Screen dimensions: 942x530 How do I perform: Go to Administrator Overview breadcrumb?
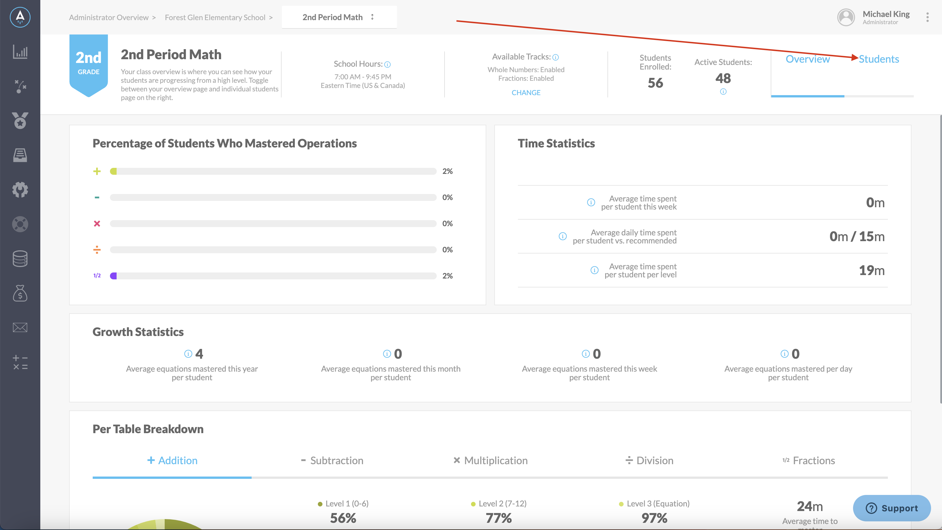(x=109, y=18)
